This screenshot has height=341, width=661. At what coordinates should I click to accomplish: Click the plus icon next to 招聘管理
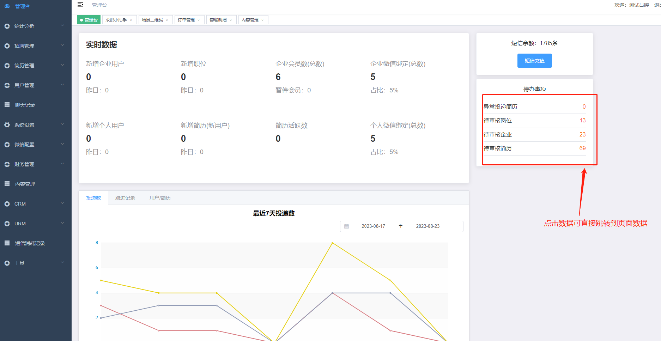[7, 46]
